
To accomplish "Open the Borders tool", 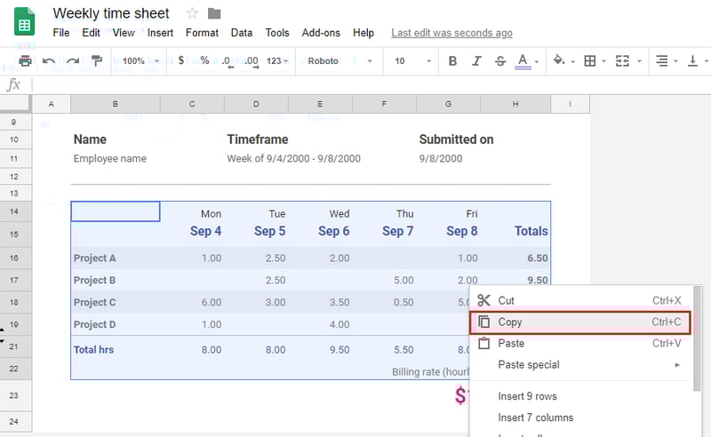I will tap(590, 60).
